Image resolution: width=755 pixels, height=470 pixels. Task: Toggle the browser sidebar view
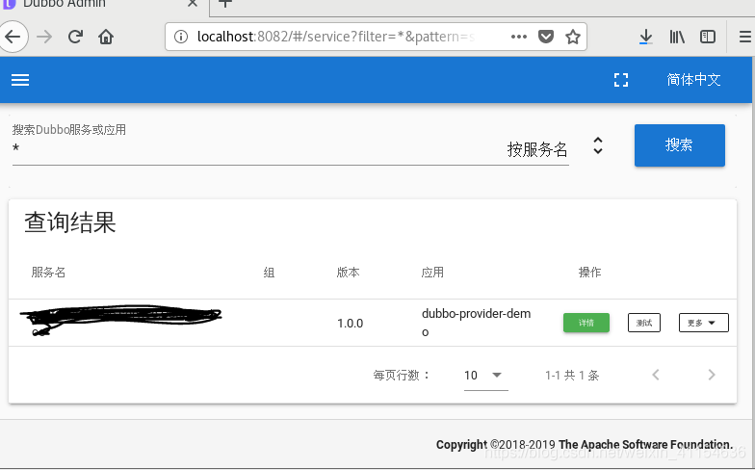click(707, 37)
